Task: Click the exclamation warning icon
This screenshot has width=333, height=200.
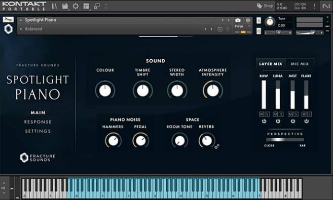Action: 315,6
